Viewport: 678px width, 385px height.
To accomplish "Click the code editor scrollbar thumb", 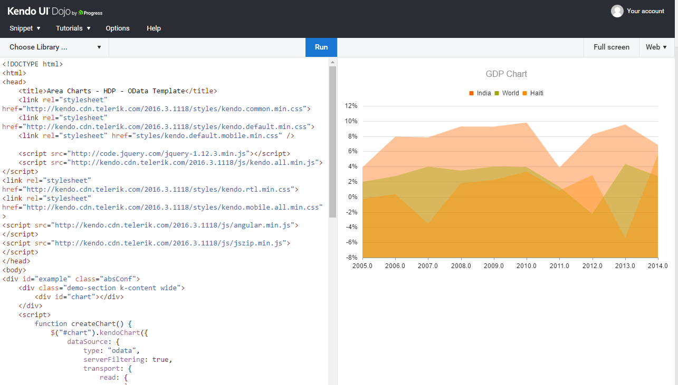I will tap(332, 141).
